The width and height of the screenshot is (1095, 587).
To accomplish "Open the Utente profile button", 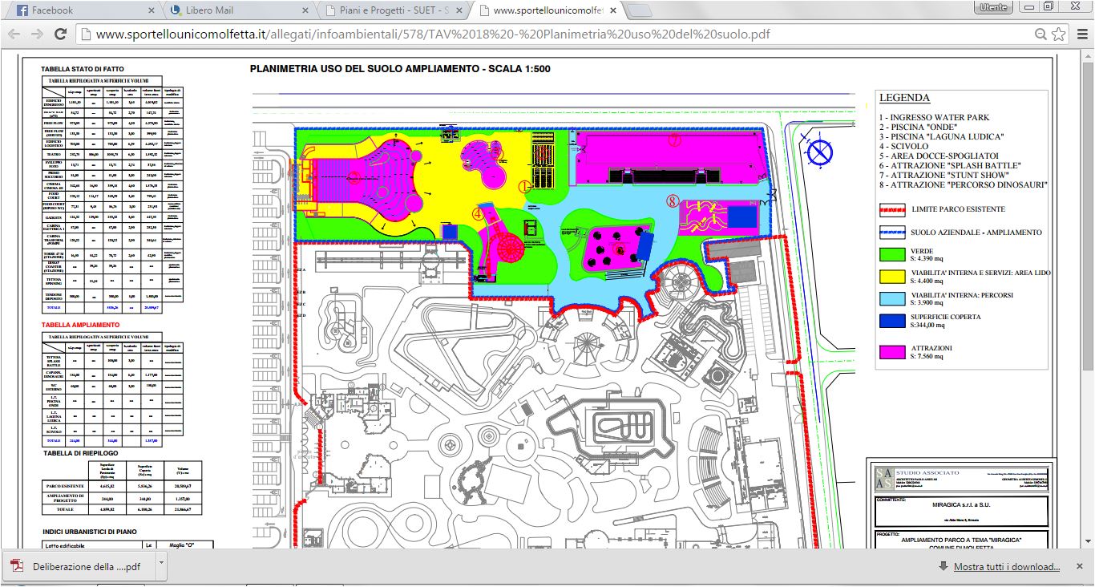I will click(x=992, y=7).
